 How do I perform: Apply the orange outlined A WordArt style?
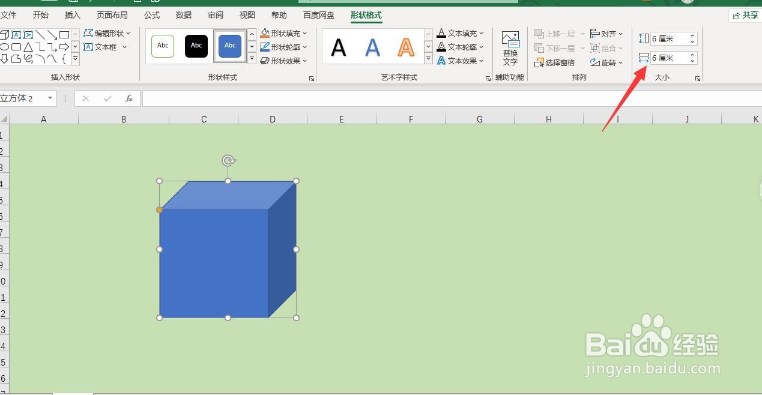click(x=407, y=47)
